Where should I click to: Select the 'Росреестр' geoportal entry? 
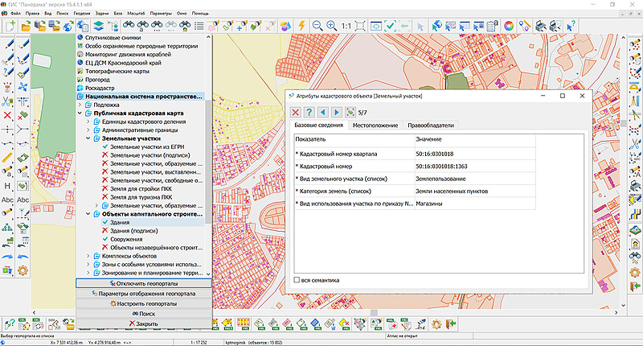[101, 88]
